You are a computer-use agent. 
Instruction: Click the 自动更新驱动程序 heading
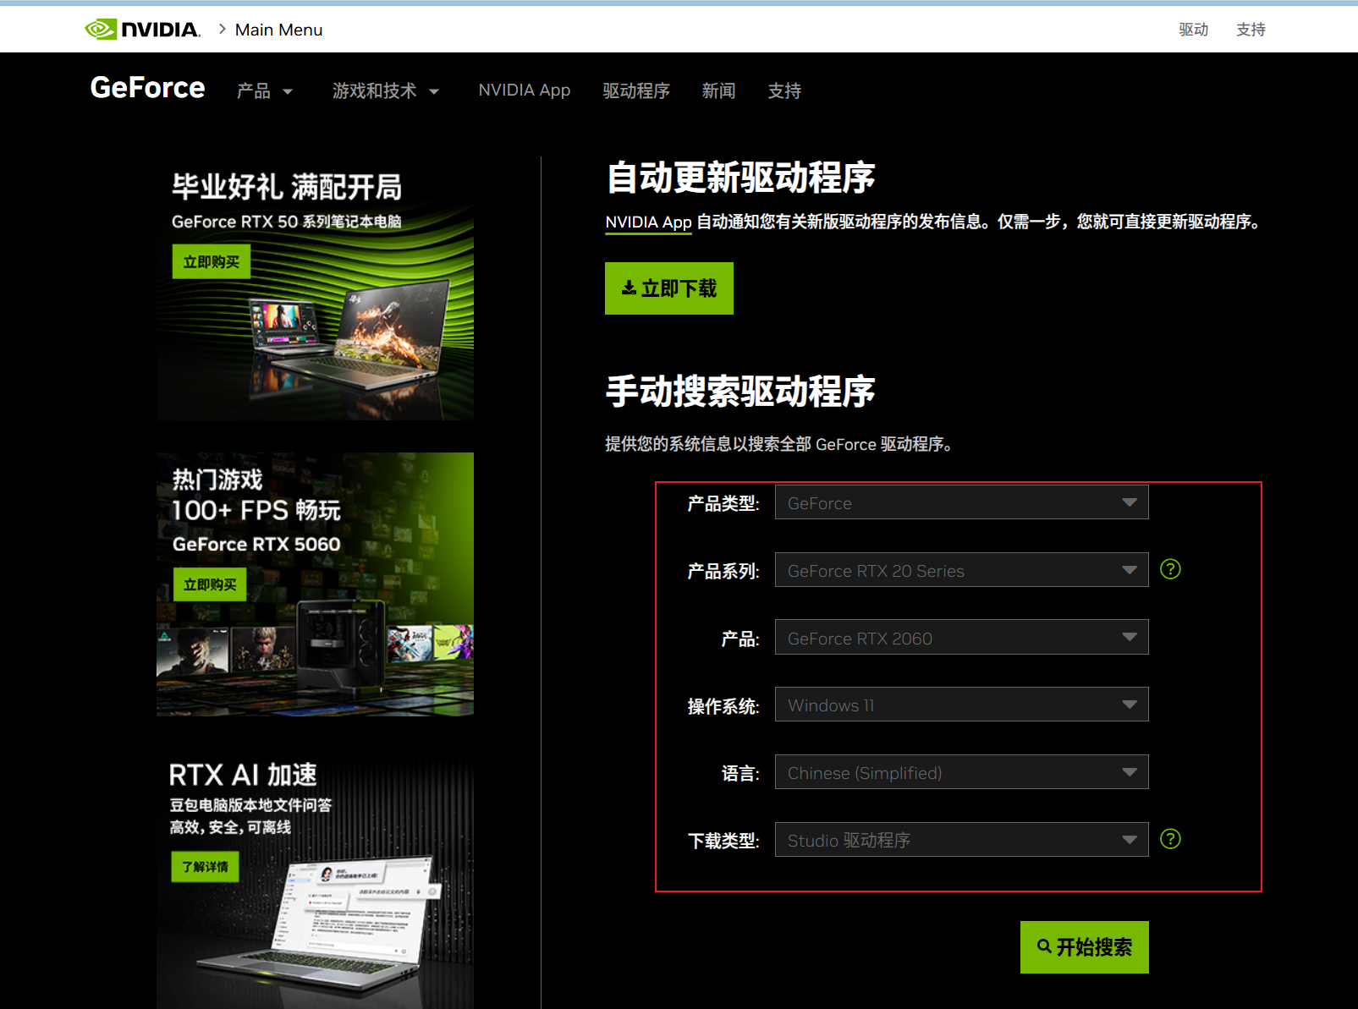pos(741,178)
